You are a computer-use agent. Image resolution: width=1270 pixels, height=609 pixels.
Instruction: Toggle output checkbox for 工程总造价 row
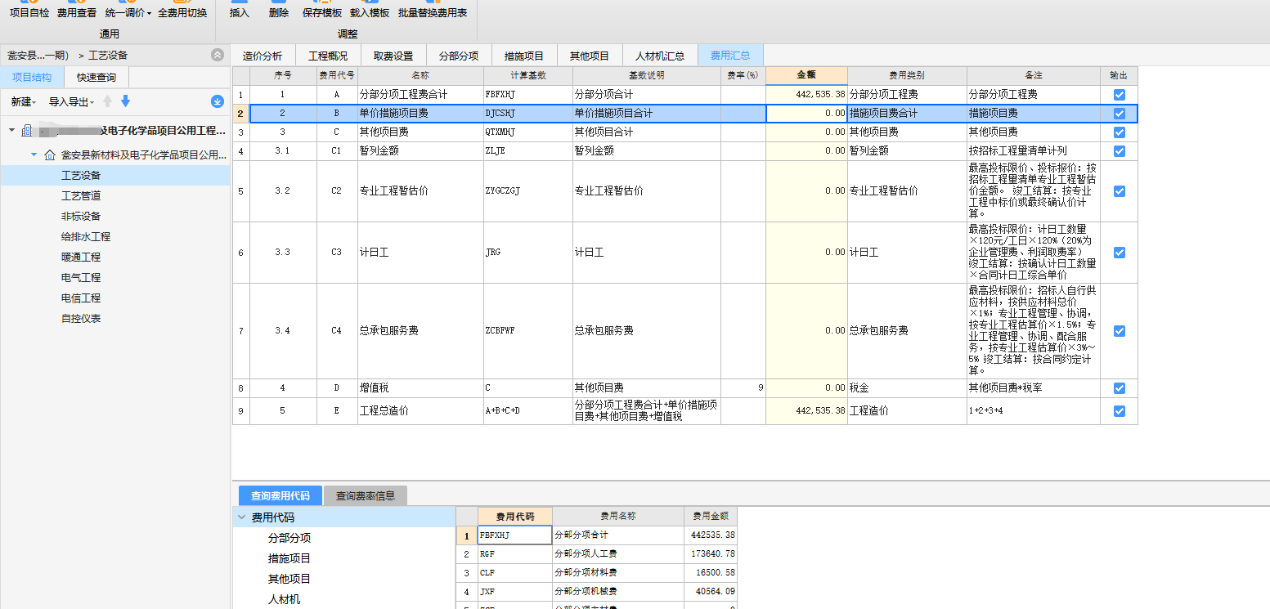1120,410
